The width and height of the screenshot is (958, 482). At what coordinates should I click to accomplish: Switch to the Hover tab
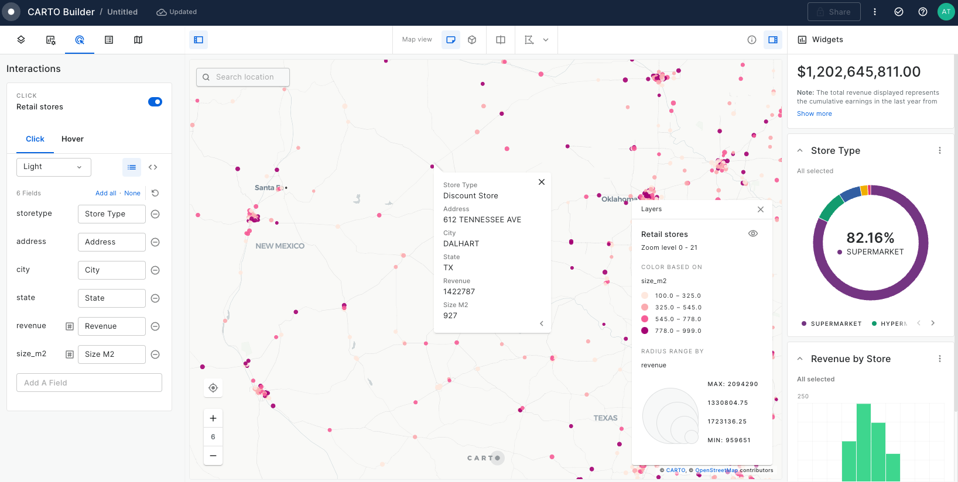(x=73, y=139)
